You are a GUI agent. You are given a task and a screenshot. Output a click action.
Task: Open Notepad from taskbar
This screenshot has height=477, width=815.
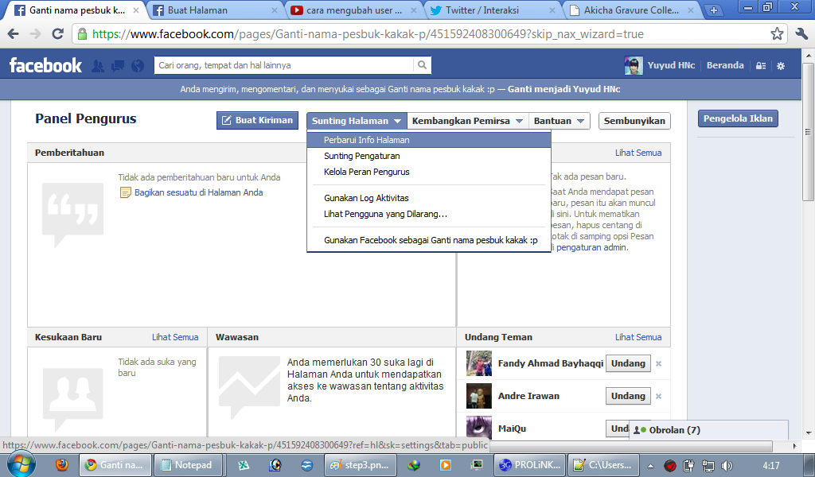click(189, 465)
